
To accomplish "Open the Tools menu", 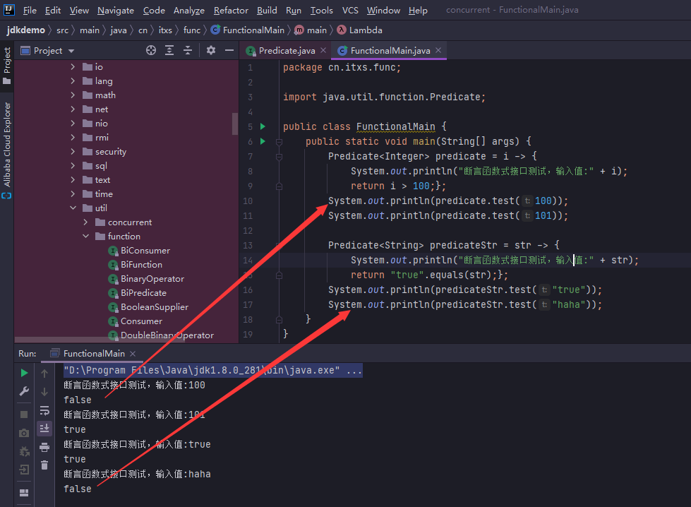I will (321, 10).
